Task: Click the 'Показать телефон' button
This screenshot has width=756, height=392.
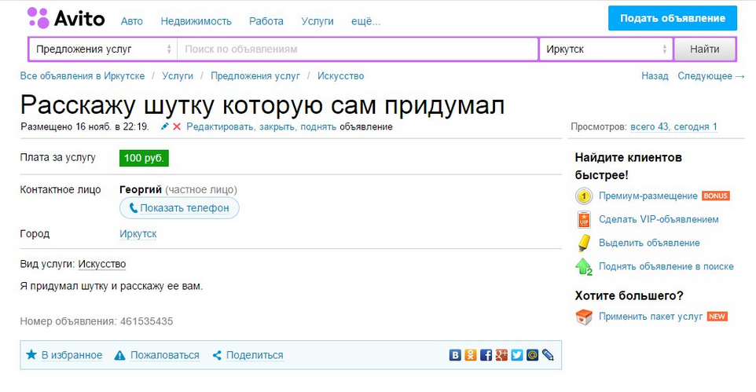Action: [179, 208]
